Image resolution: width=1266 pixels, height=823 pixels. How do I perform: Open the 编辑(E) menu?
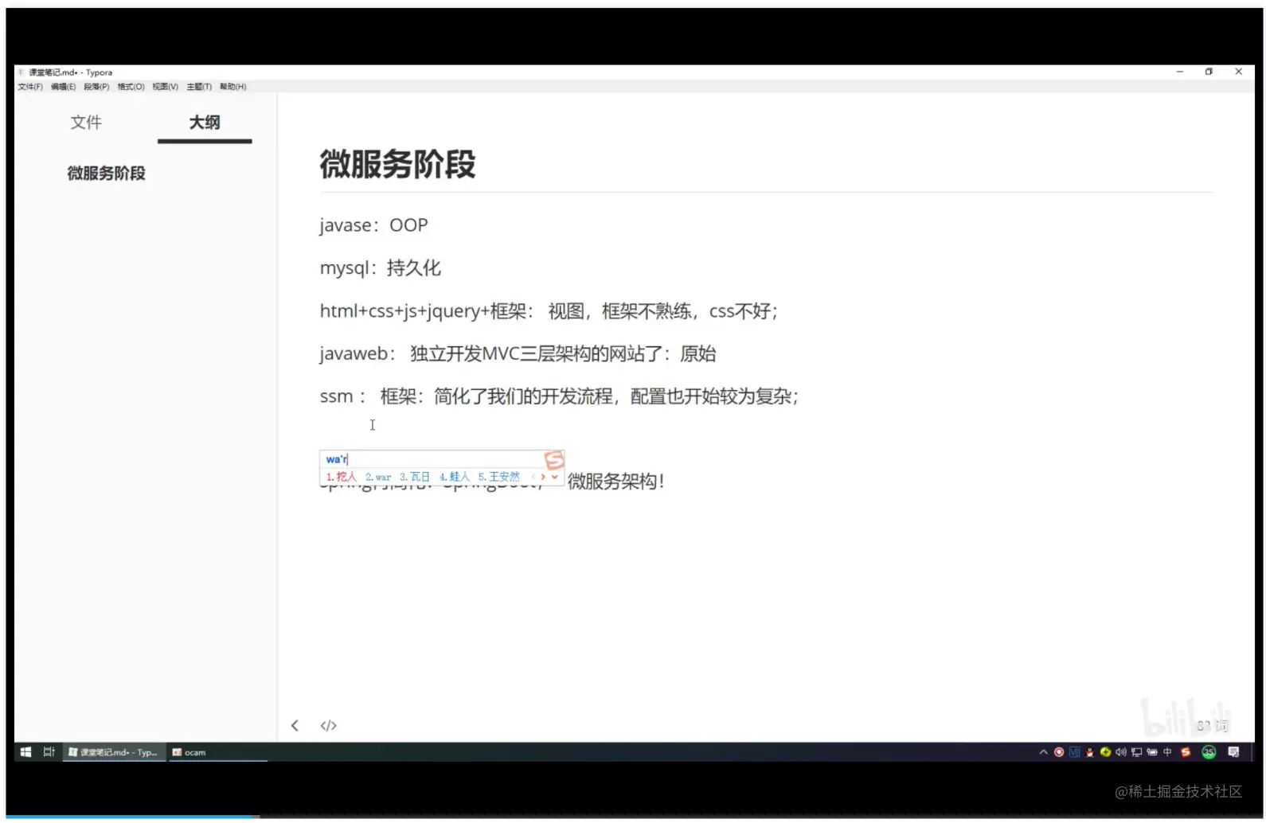64,87
